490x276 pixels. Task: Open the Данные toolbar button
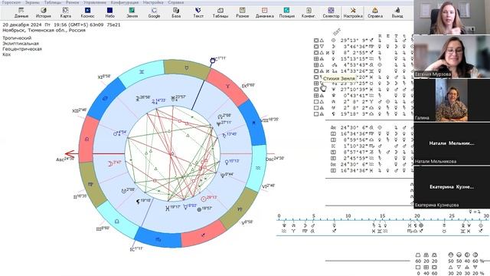point(21,12)
